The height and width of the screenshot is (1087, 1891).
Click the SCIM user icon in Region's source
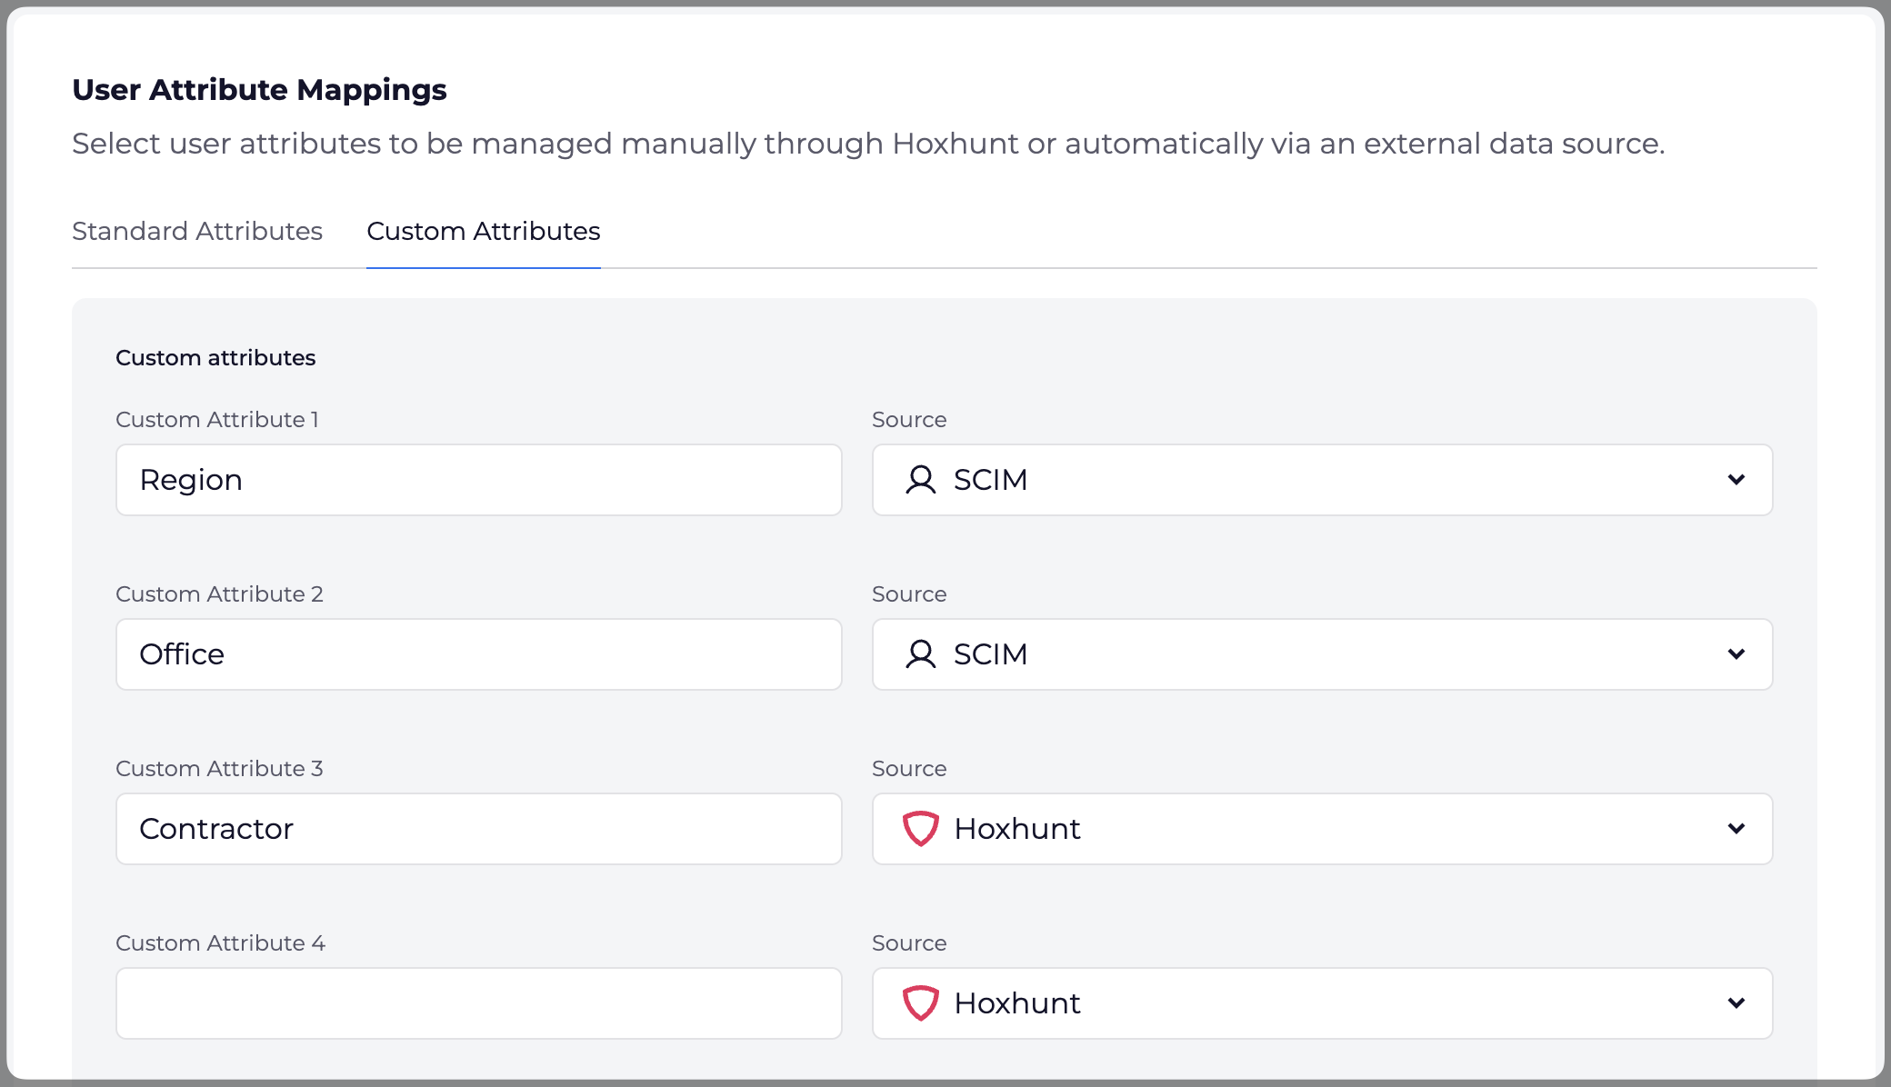click(921, 480)
